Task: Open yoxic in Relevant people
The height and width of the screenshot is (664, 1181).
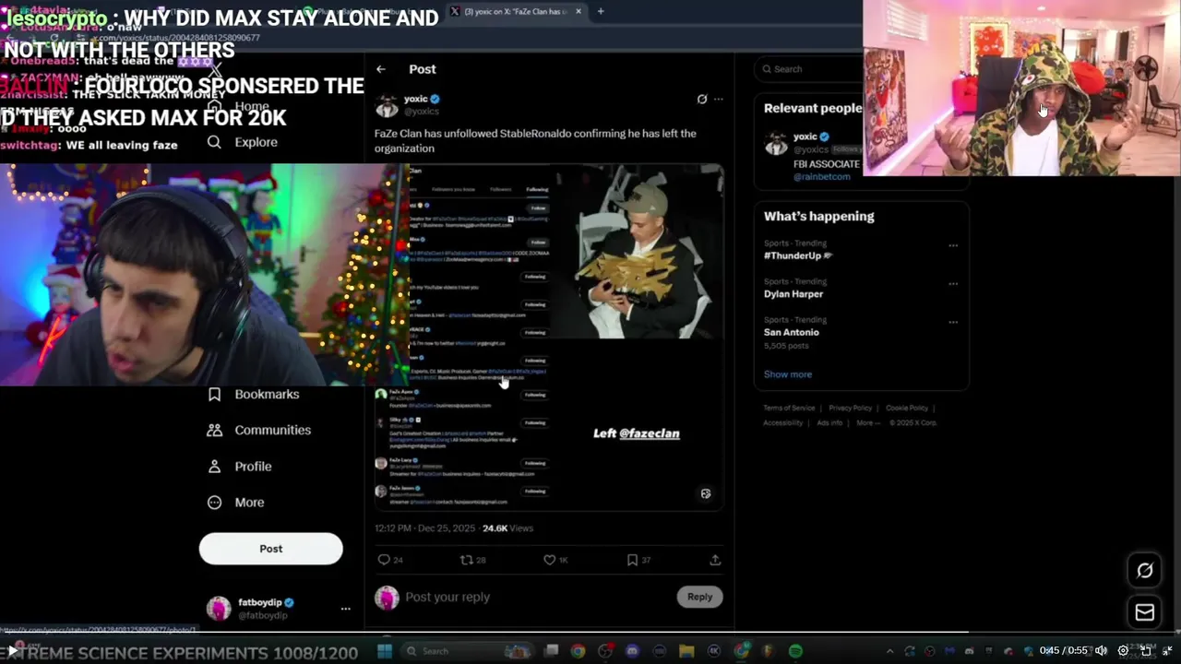Action: tap(805, 136)
